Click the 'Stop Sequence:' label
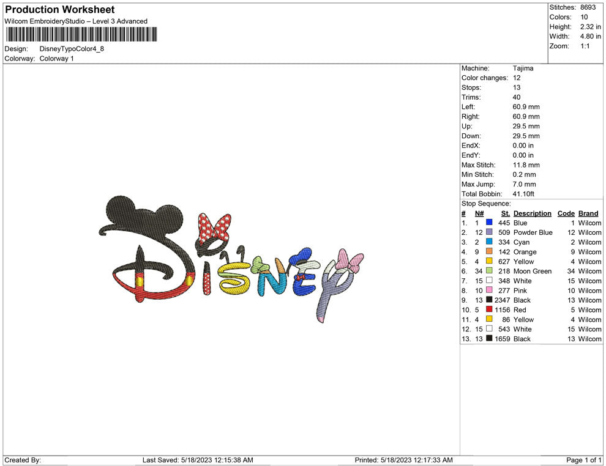The height and width of the screenshot is (466, 606). pos(486,204)
